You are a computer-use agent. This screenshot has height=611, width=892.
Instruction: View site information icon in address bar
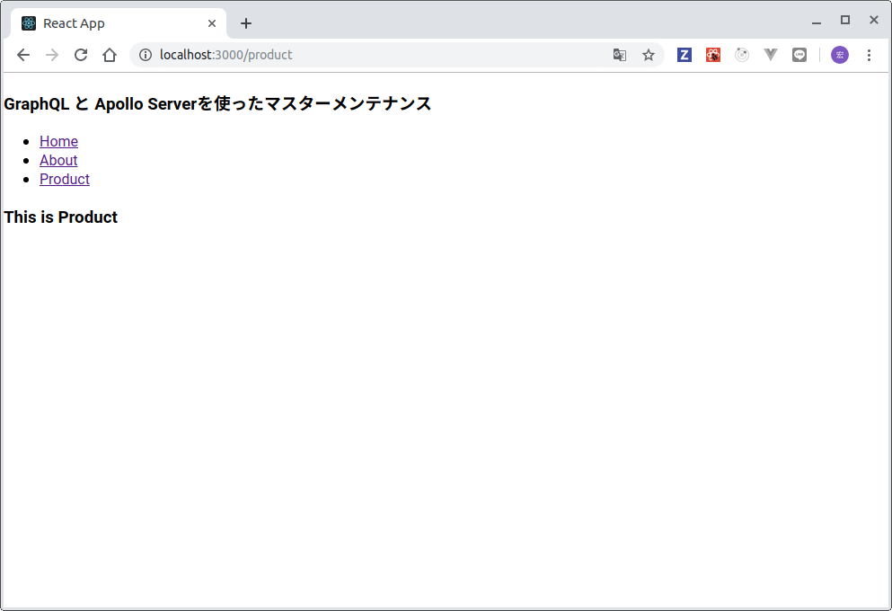pos(146,55)
